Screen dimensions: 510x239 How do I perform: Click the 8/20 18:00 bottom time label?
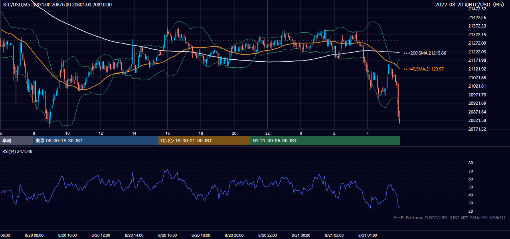tap(201, 235)
